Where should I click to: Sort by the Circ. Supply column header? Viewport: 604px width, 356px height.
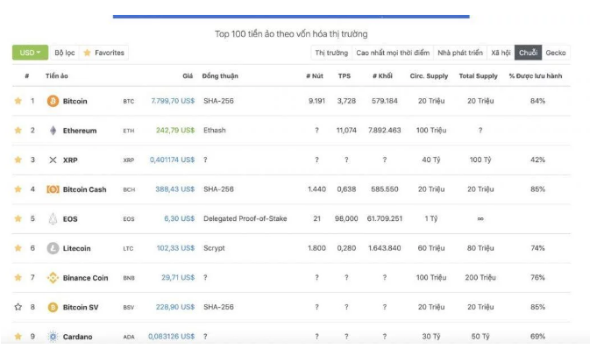coord(429,76)
